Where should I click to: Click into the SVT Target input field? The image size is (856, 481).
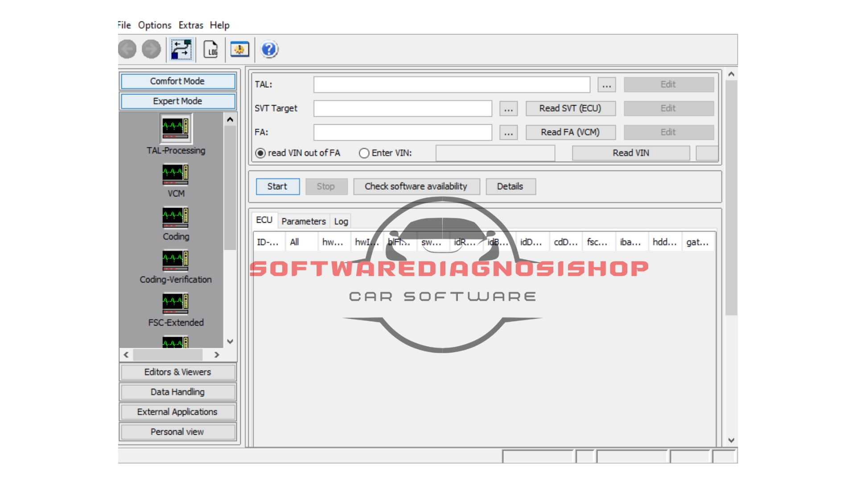click(403, 108)
